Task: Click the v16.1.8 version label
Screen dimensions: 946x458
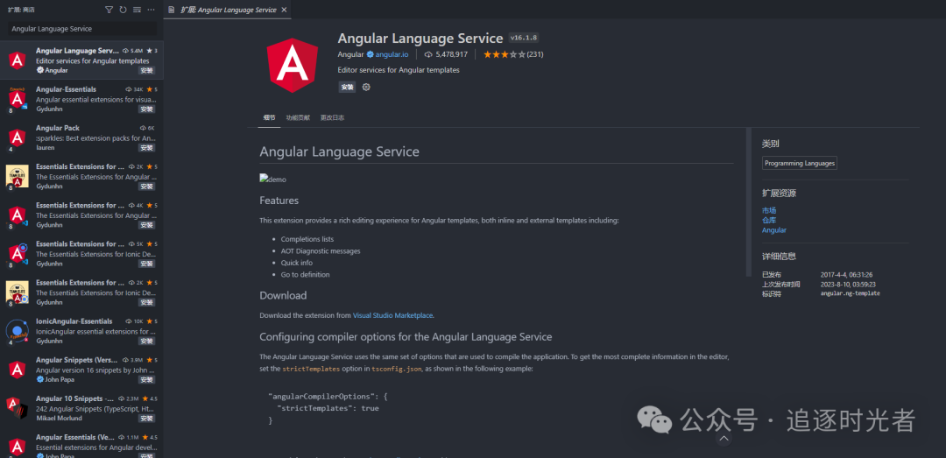Action: point(524,38)
